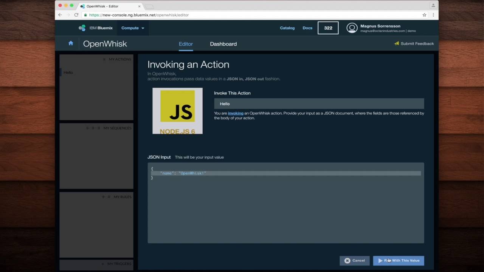Click the browser address bar URL
484x272 pixels.
pyautogui.click(x=139, y=15)
